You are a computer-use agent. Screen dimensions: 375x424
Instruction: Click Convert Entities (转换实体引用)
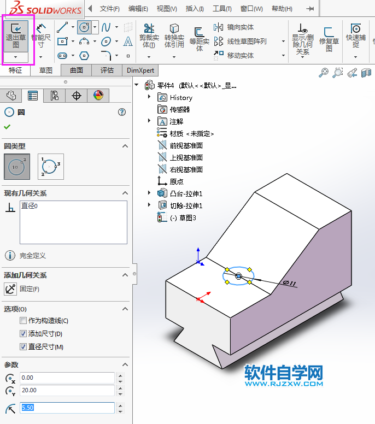(x=174, y=36)
